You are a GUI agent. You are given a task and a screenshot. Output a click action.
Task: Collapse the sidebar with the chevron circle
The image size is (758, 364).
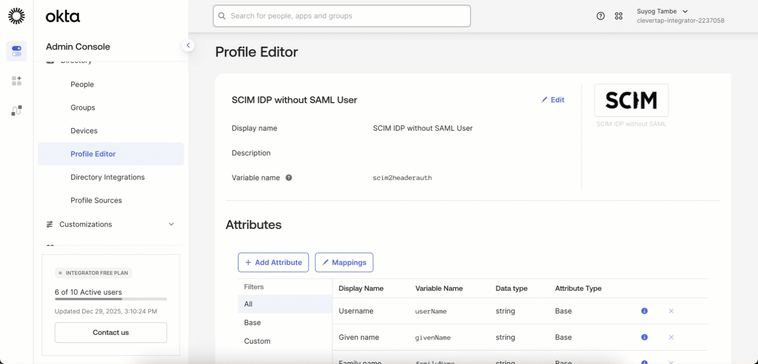tap(188, 45)
